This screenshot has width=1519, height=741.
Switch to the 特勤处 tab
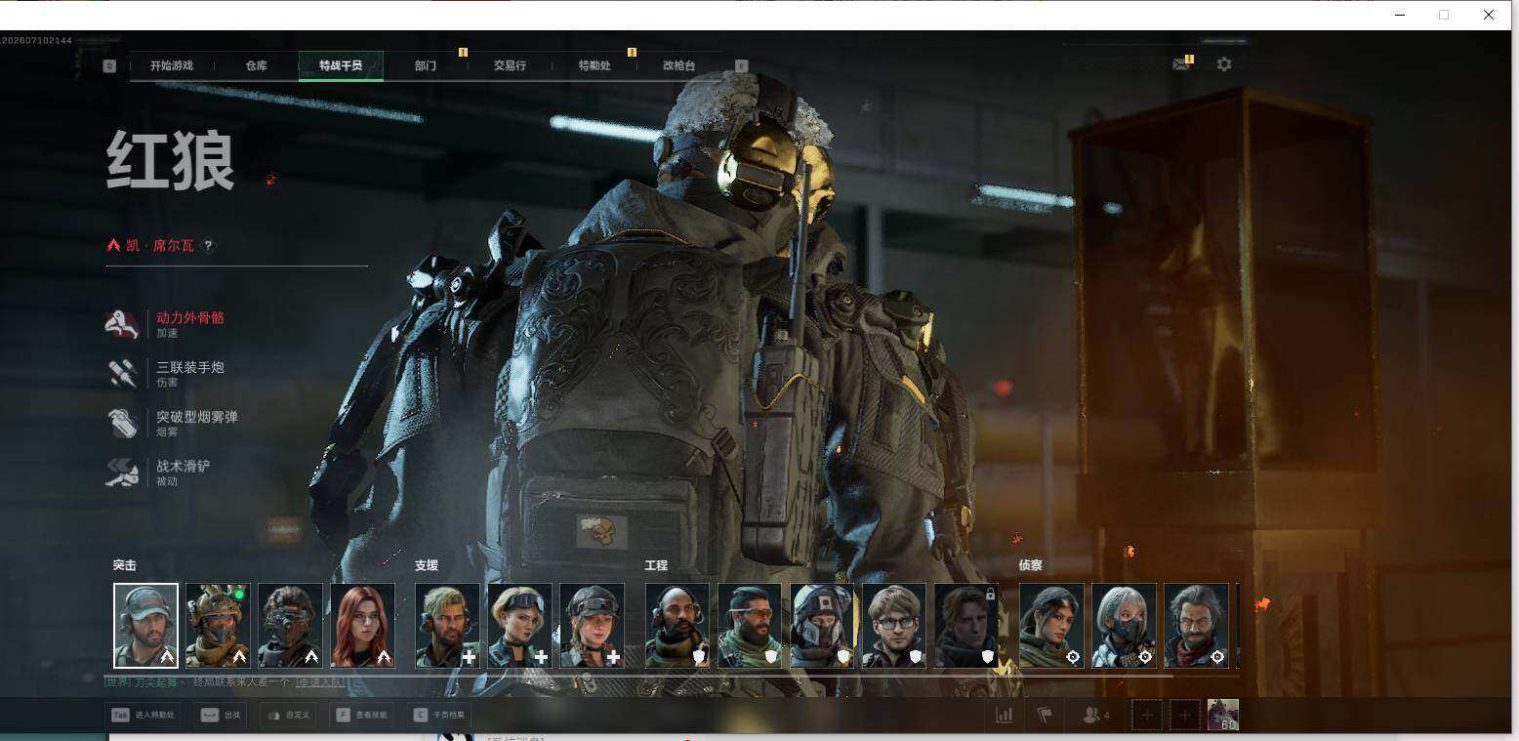pyautogui.click(x=595, y=65)
